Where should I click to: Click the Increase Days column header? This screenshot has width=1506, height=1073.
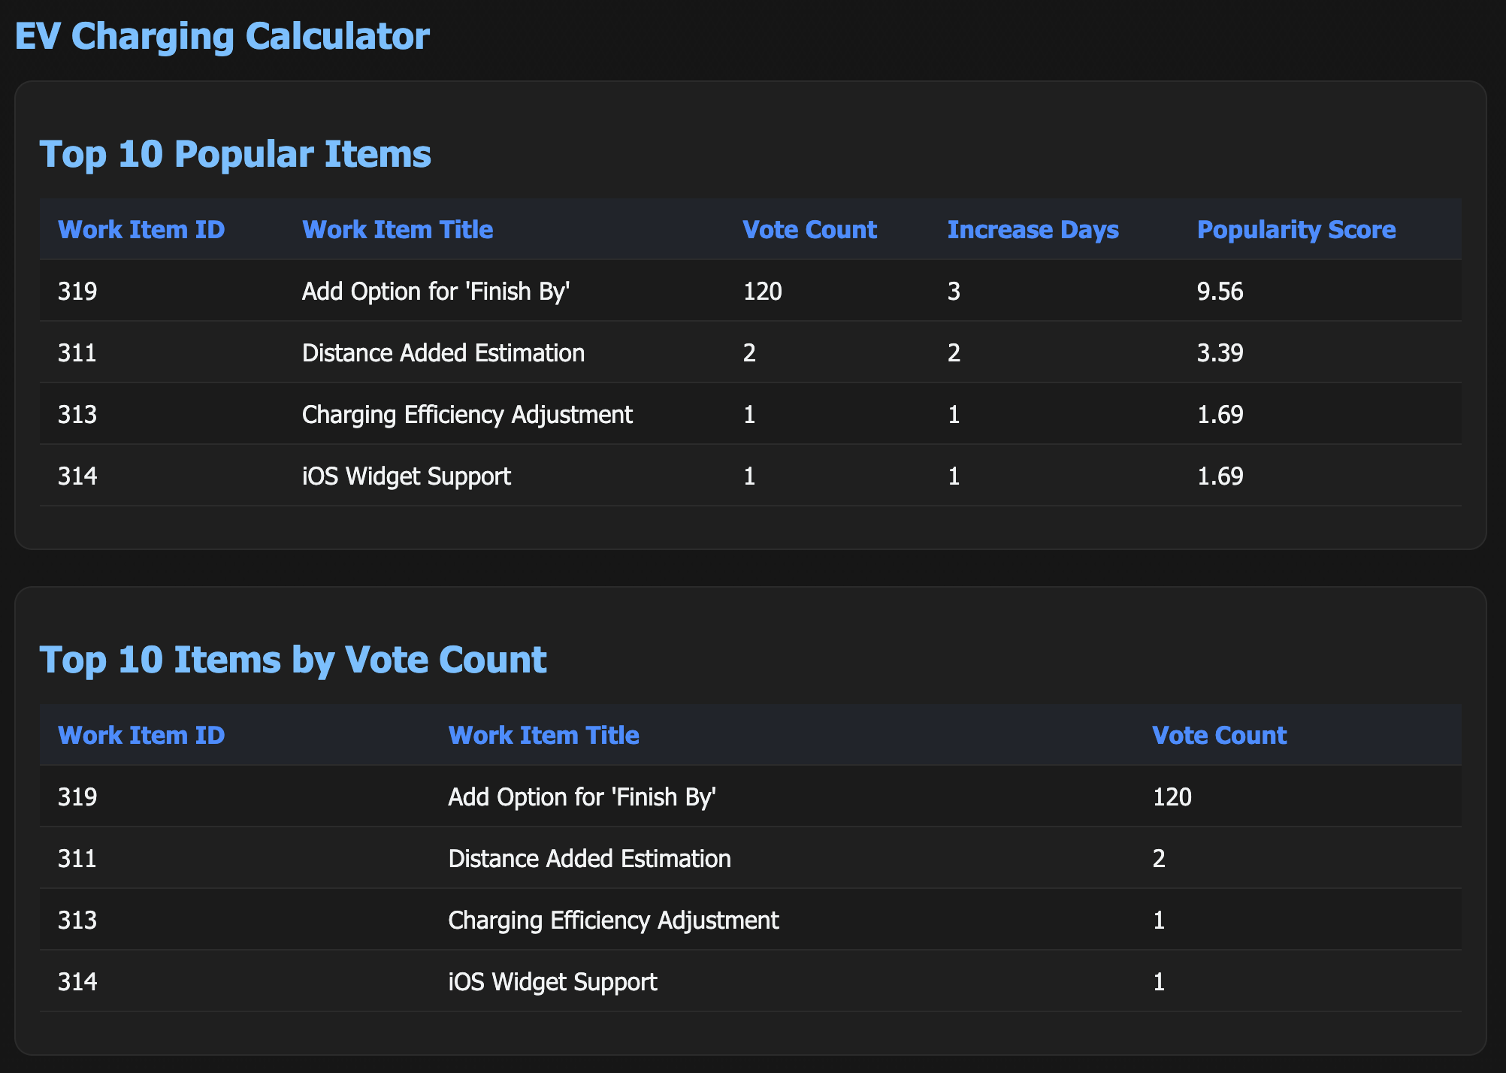click(1033, 229)
